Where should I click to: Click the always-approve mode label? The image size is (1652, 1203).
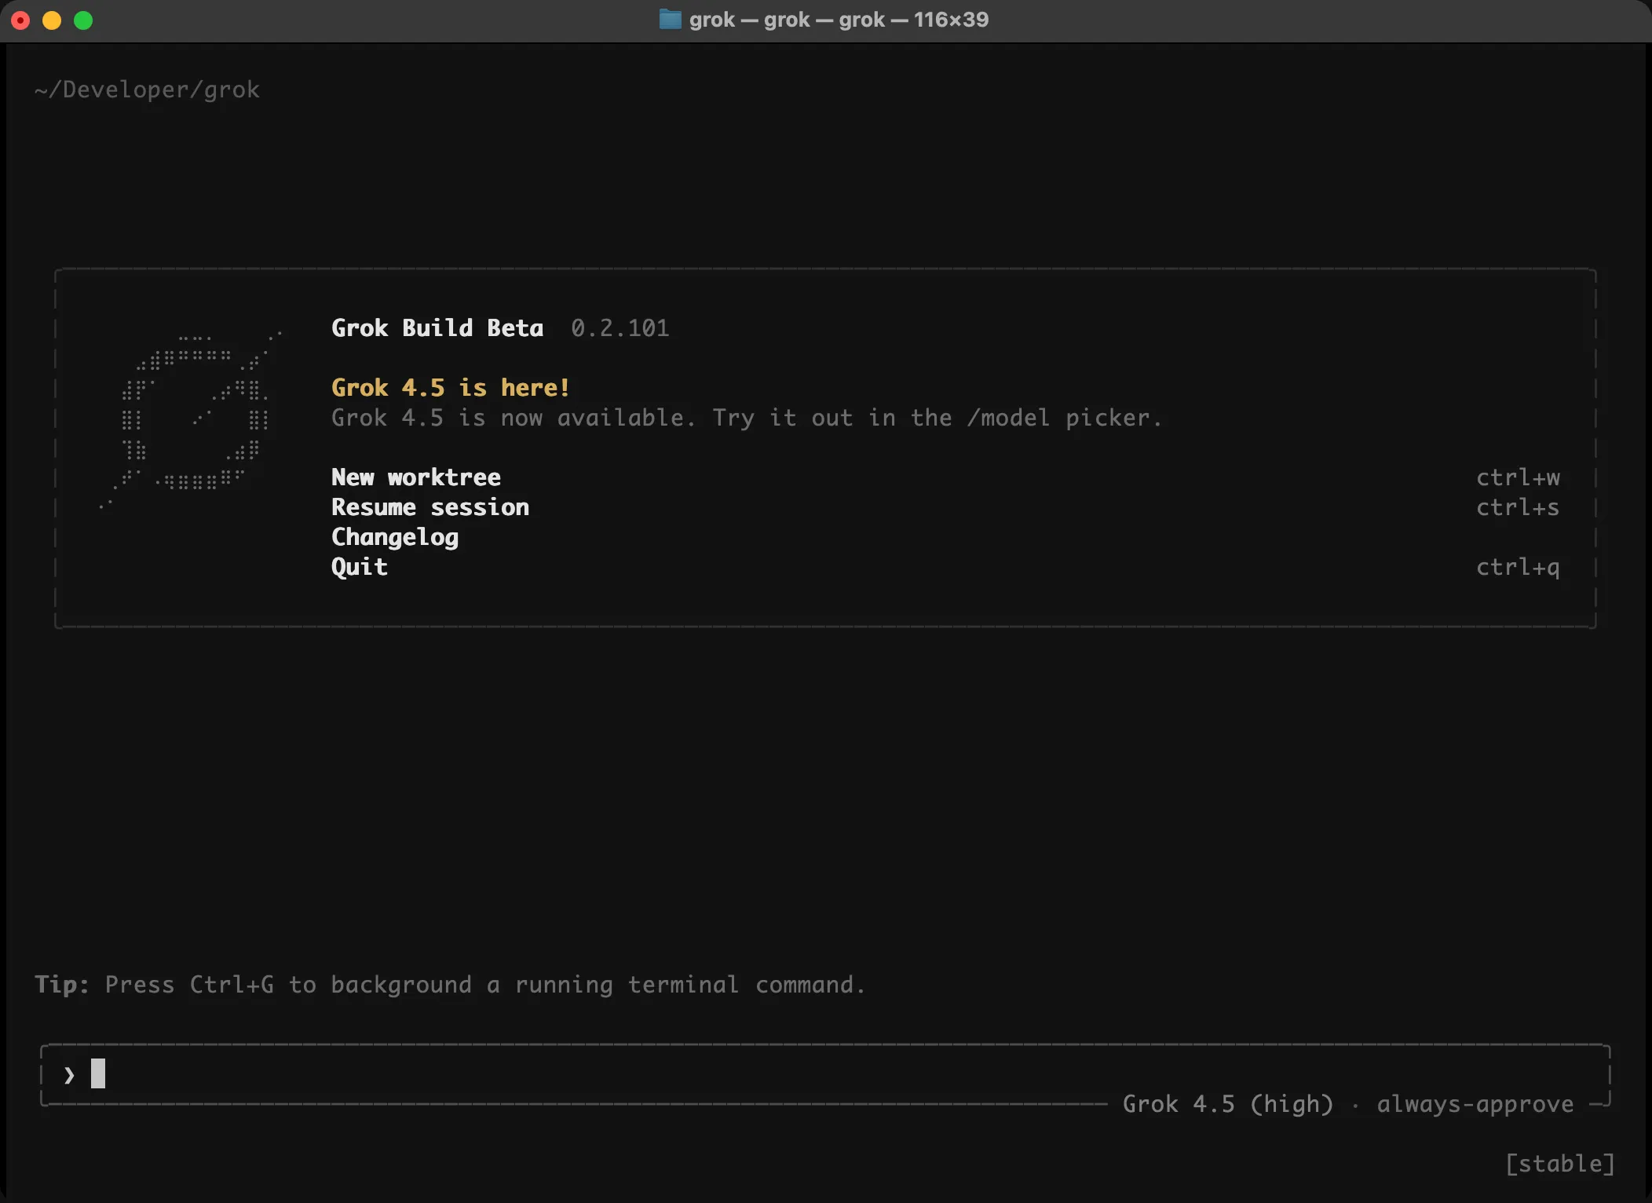tap(1475, 1104)
